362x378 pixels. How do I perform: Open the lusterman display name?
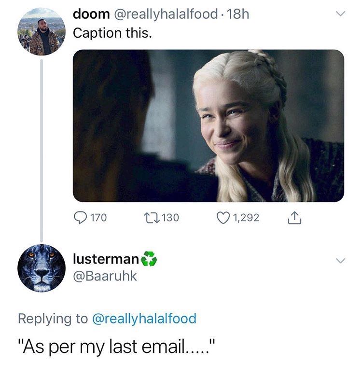(106, 259)
